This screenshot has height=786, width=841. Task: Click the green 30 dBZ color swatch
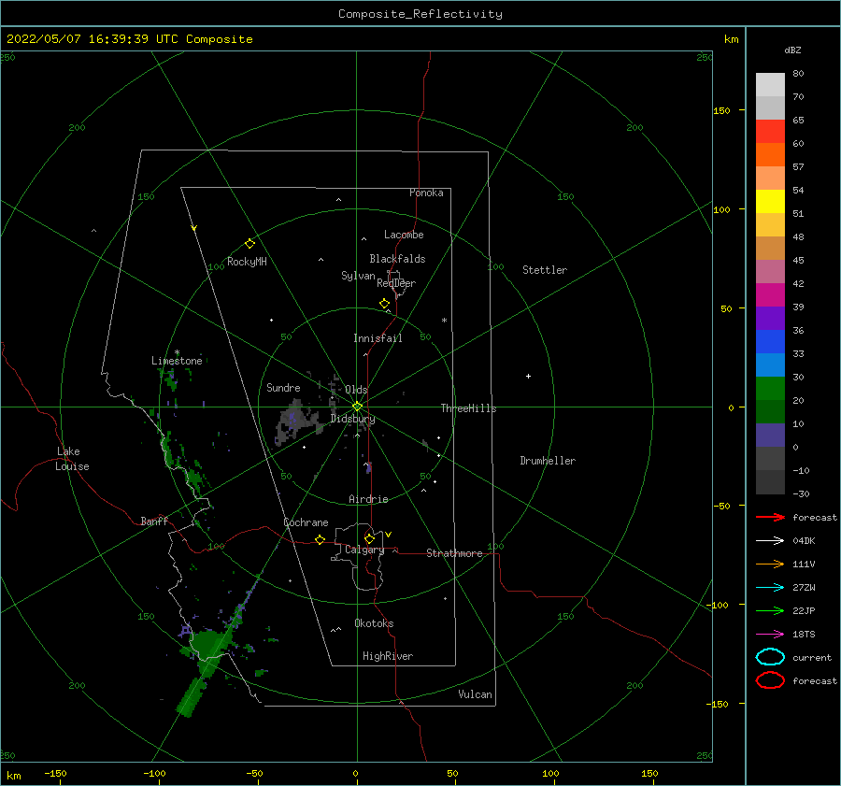[770, 388]
